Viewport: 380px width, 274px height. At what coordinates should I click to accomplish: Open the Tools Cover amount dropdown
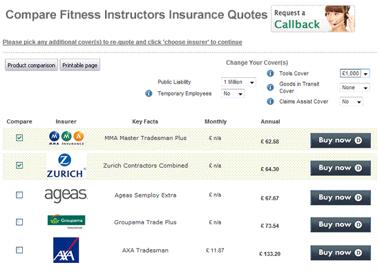coord(354,73)
